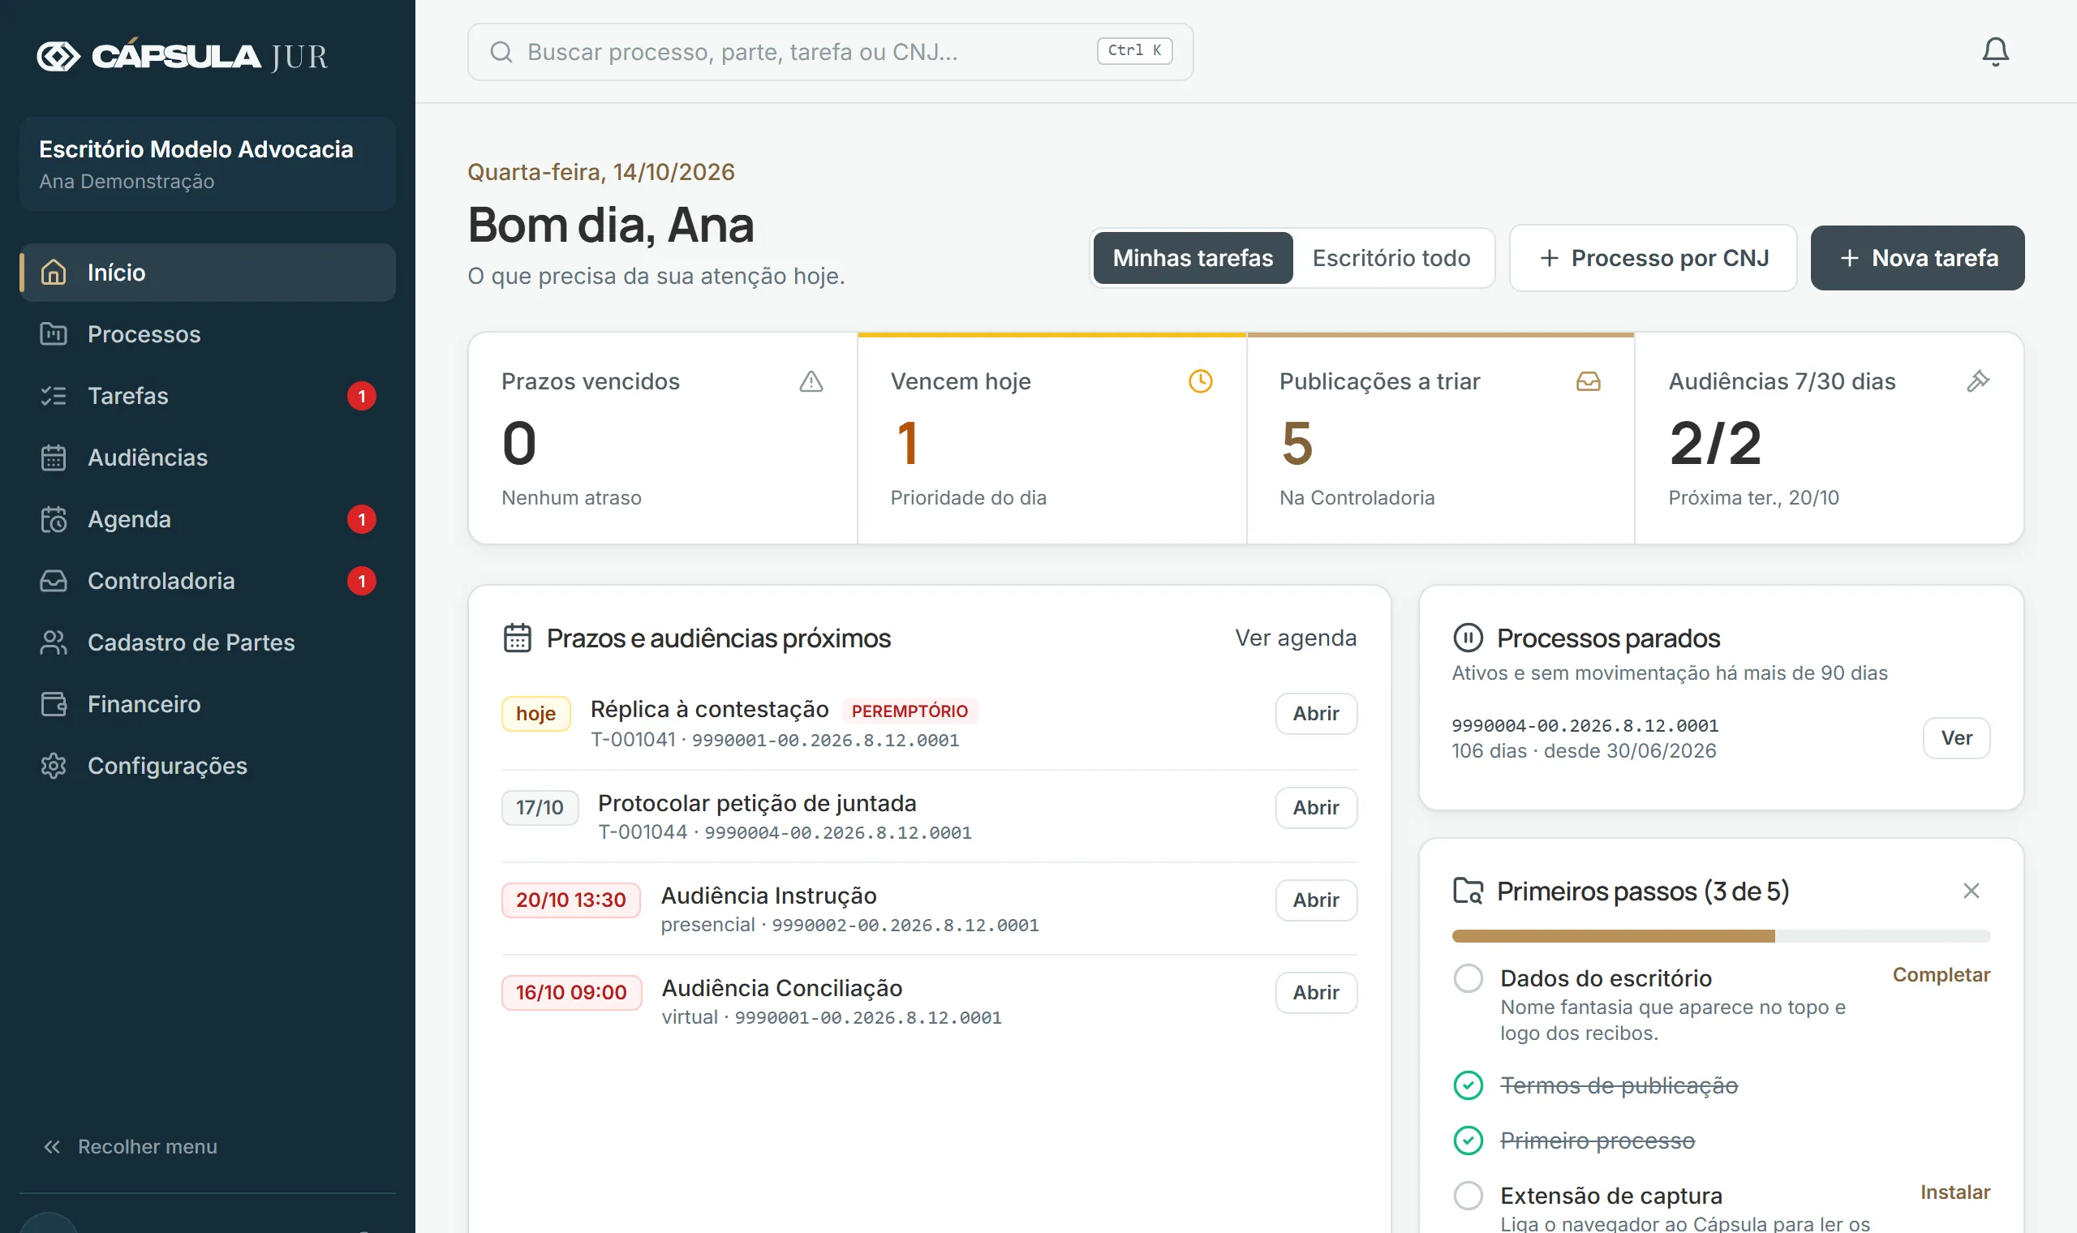Image resolution: width=2077 pixels, height=1233 pixels.
Task: Open Ver agenda link
Action: [x=1295, y=638]
